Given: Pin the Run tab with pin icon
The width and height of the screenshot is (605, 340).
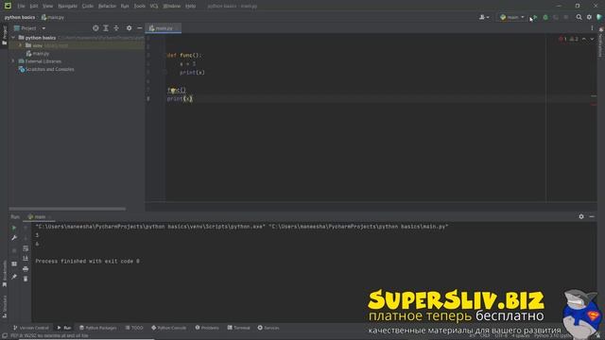Looking at the screenshot, I should click(x=14, y=277).
